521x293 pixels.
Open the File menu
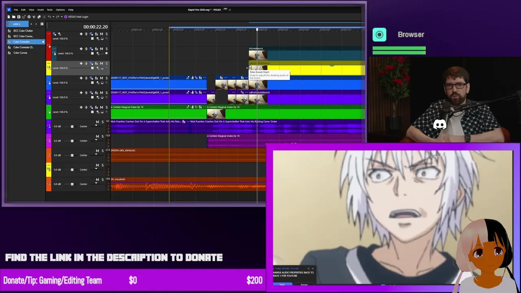pyautogui.click(x=16, y=9)
